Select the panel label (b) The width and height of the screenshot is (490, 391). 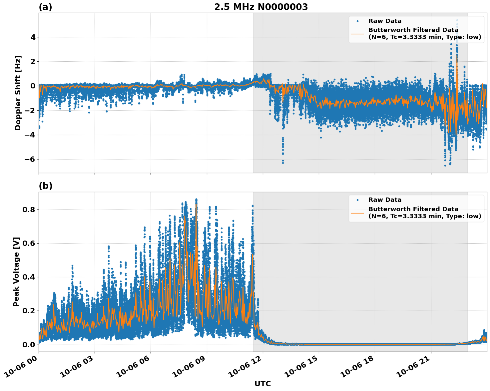click(46, 186)
